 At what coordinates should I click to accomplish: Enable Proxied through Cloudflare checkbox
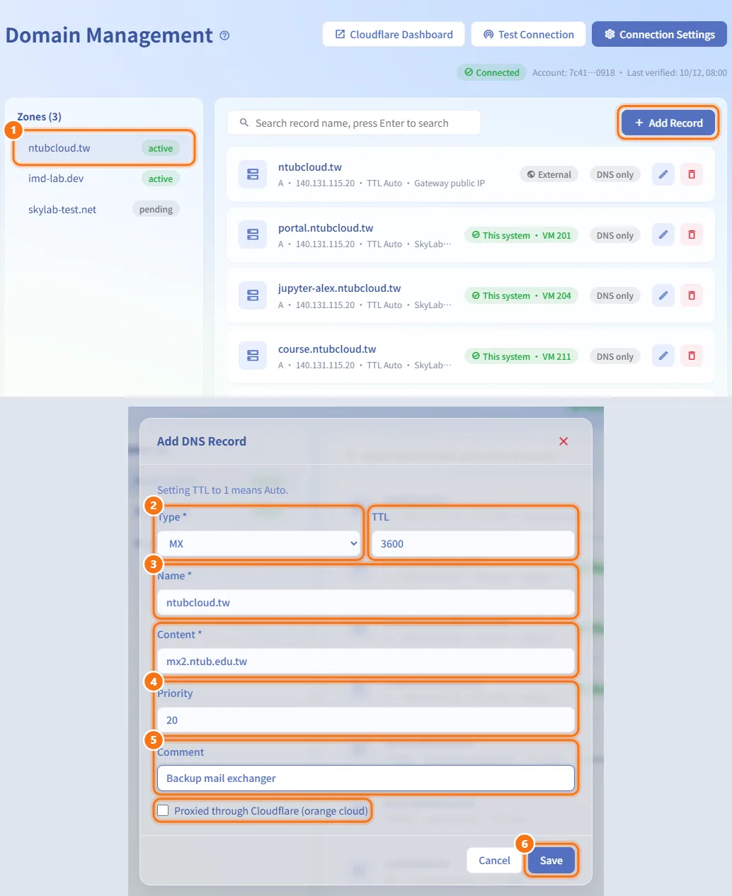point(163,810)
